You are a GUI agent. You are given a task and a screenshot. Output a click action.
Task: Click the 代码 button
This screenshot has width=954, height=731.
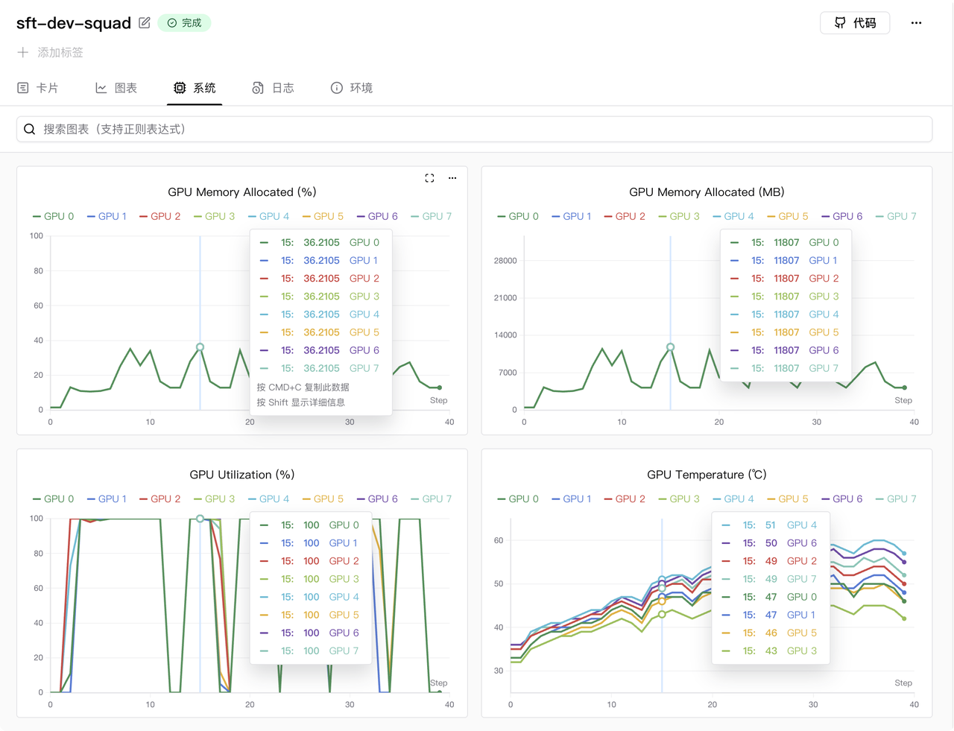(x=855, y=22)
